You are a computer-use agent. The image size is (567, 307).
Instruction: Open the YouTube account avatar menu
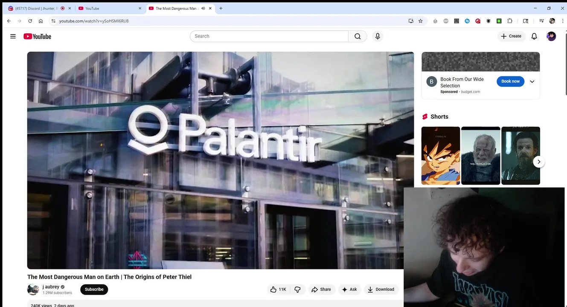[x=551, y=36]
